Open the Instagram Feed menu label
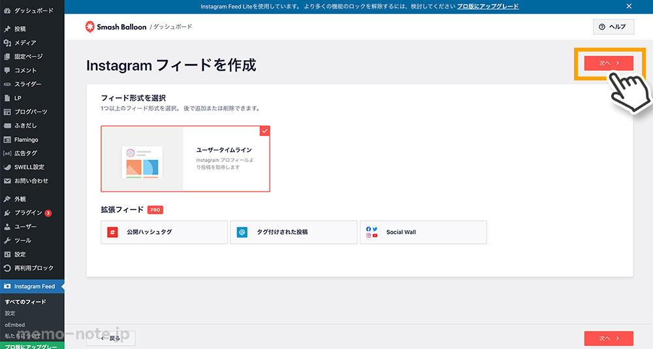The height and width of the screenshot is (349, 653). (35, 286)
